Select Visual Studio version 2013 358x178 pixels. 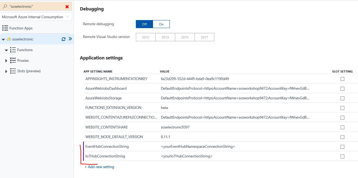click(x=165, y=37)
